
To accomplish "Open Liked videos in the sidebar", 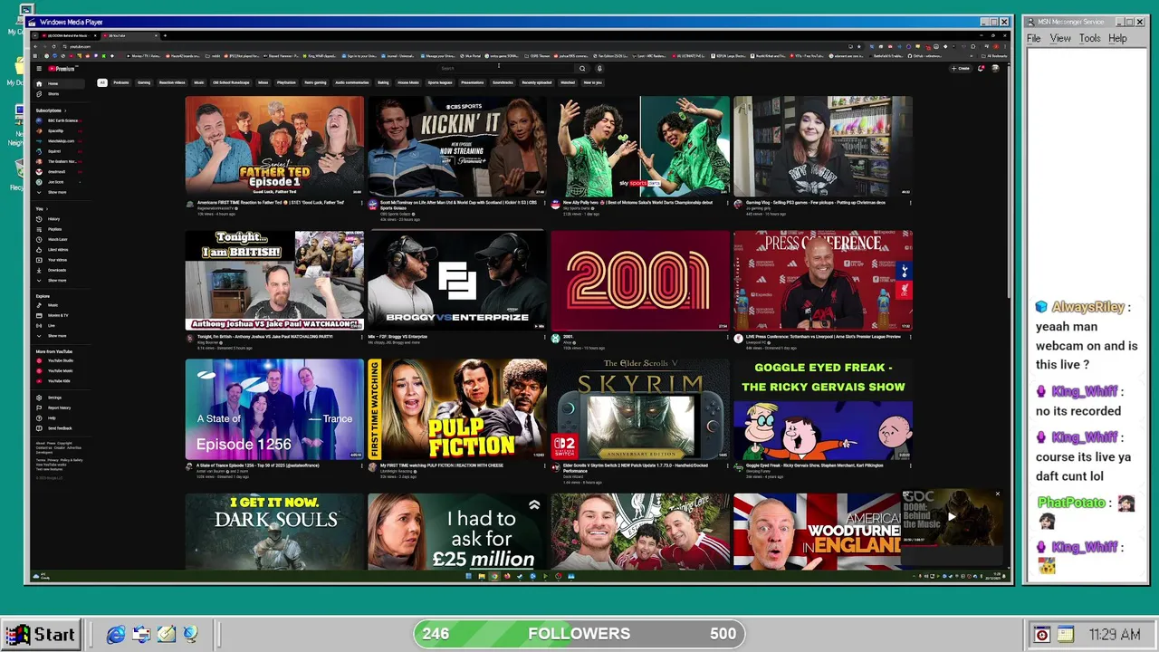I will coord(59,250).
